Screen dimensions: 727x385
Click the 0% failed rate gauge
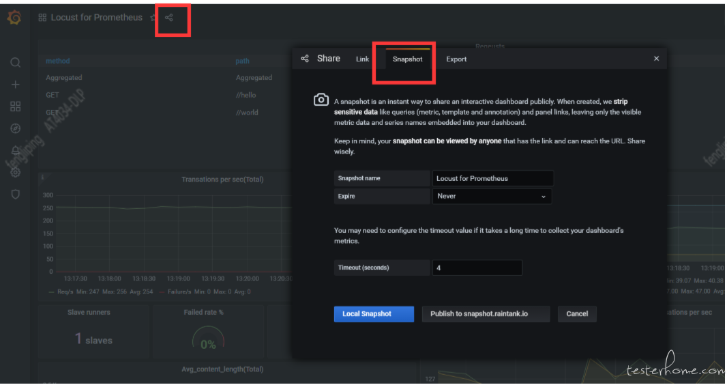(208, 339)
